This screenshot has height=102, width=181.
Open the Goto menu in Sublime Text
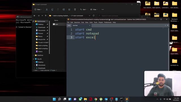pyautogui.click(x=91, y=22)
